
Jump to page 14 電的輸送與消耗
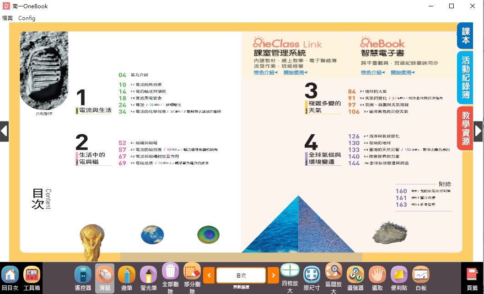coord(142,91)
